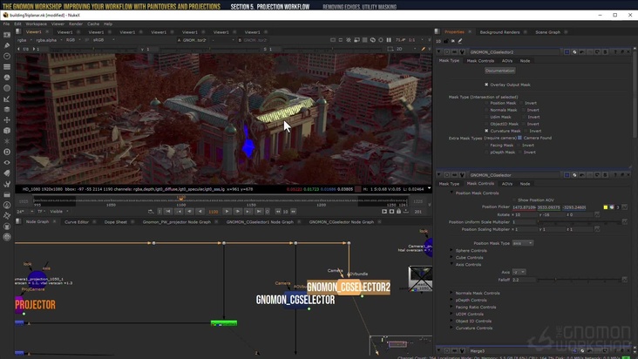Expand Curvature Controls group
Viewport: 638px width, 359px height.
click(x=451, y=328)
